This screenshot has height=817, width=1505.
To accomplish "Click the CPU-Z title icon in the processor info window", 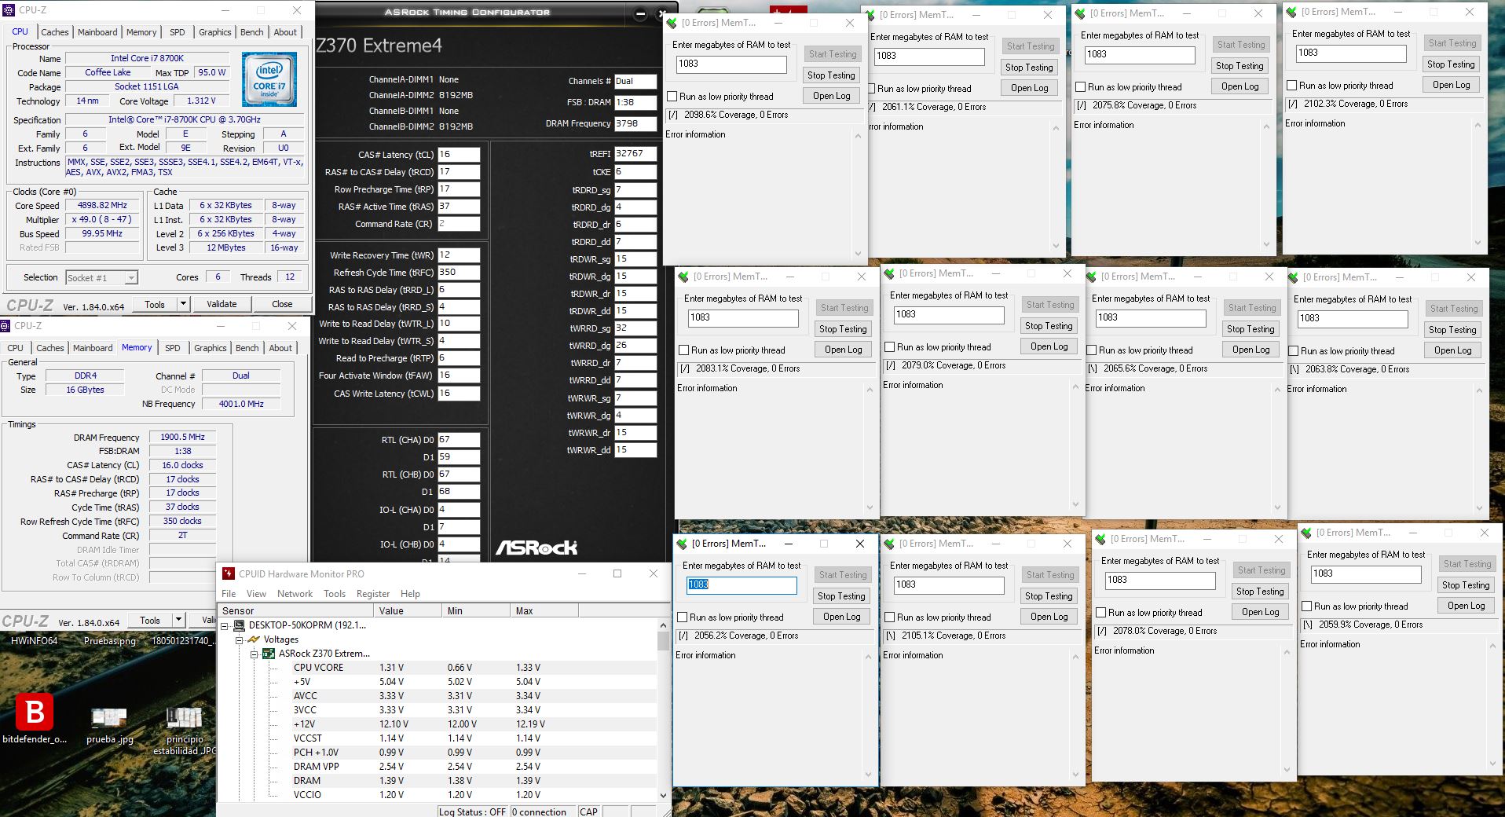I will pyautogui.click(x=9, y=10).
